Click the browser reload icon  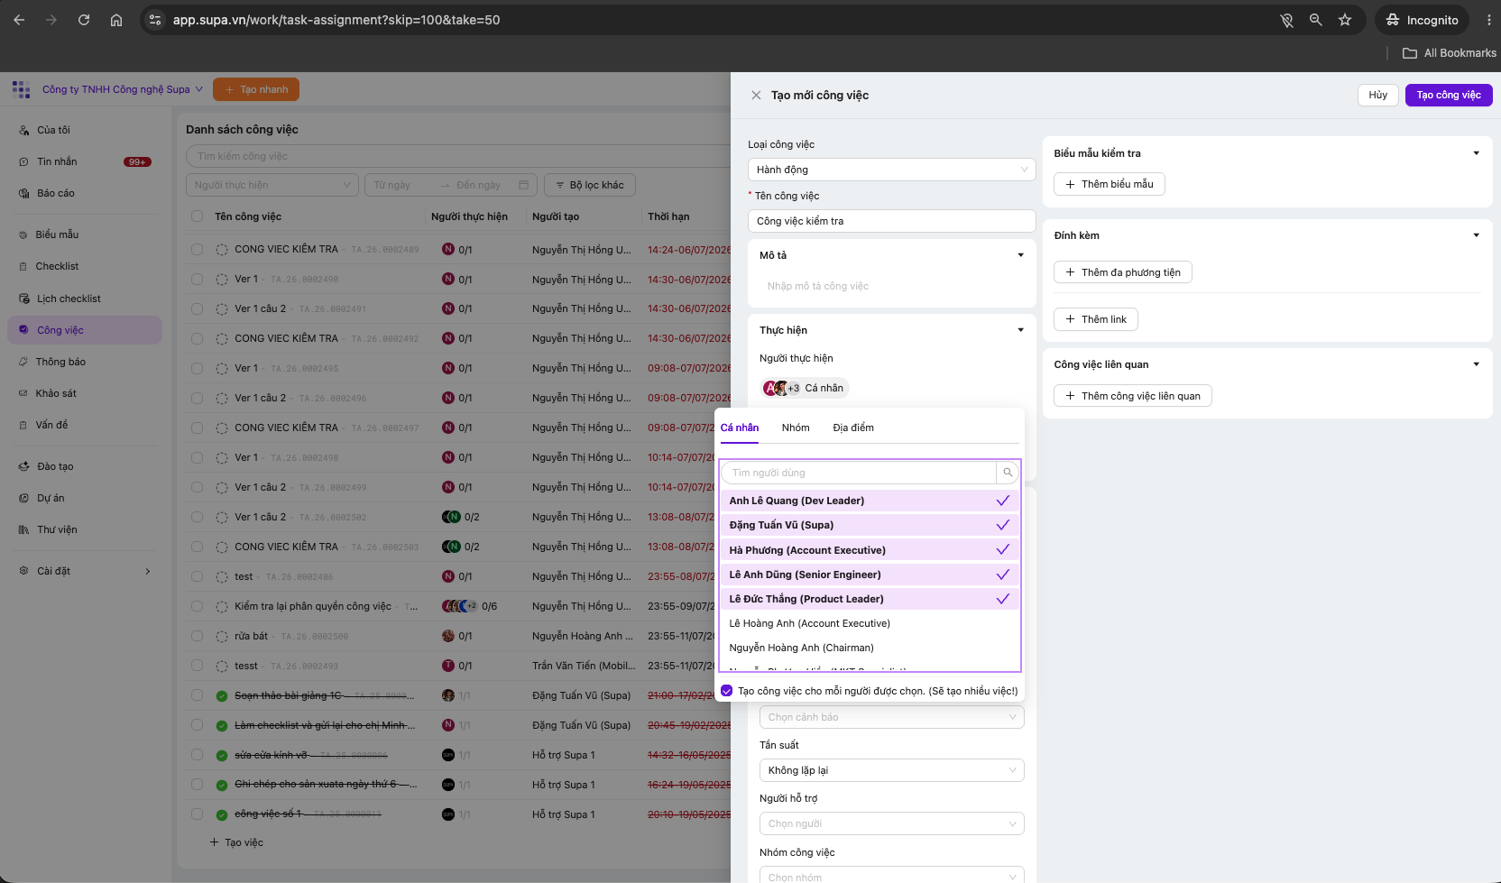[x=84, y=20]
